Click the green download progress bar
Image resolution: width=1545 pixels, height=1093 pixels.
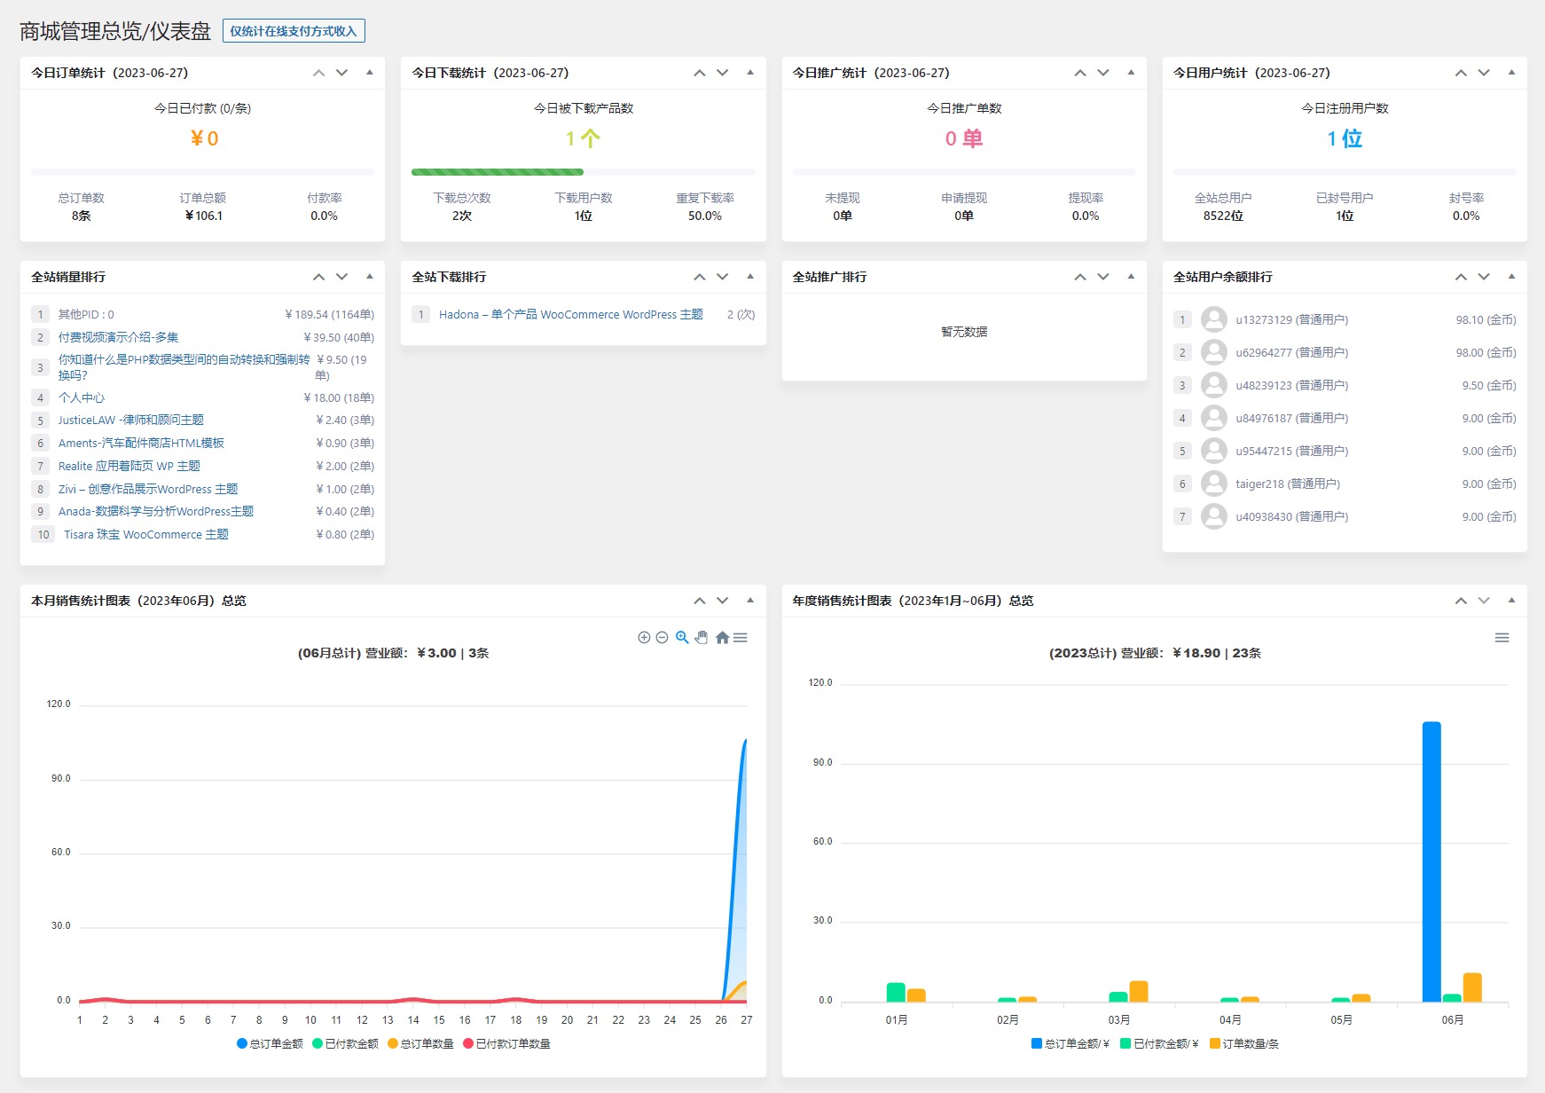click(497, 172)
